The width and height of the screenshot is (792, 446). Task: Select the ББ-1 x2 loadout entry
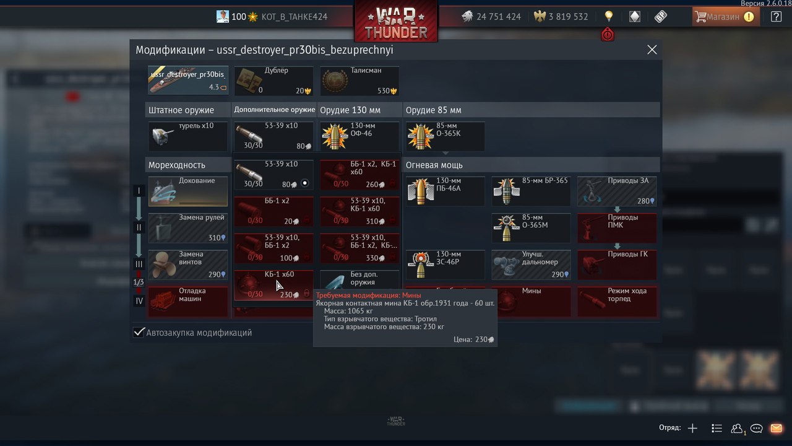pos(273,211)
